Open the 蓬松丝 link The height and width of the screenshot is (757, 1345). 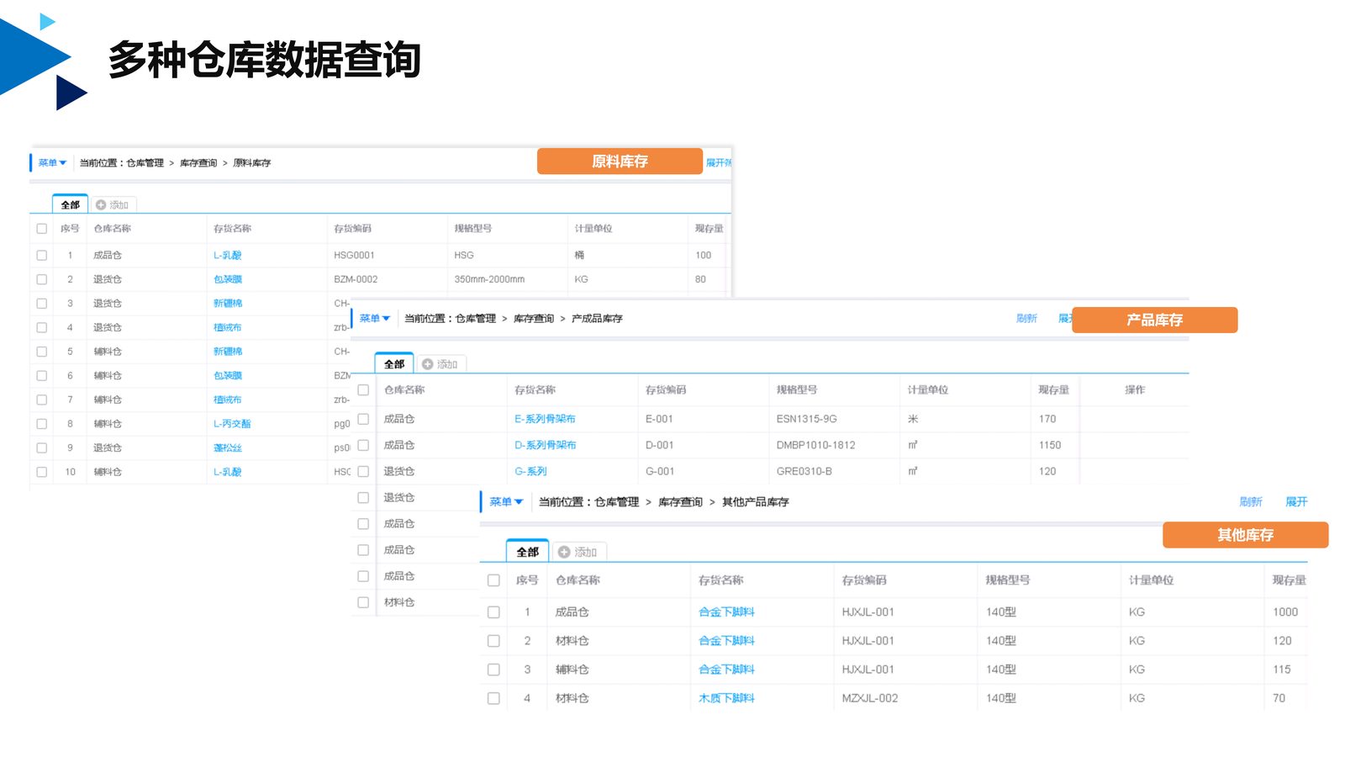(227, 448)
